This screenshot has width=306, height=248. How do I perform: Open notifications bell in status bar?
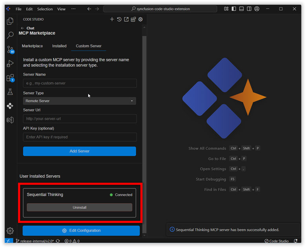296,241
